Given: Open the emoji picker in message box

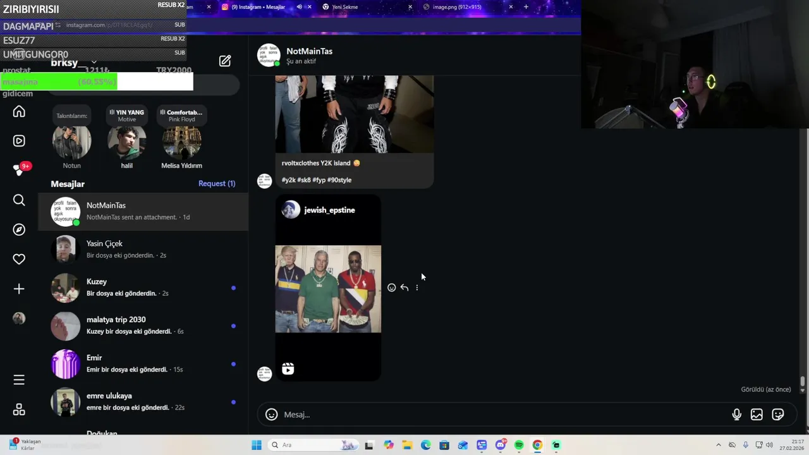Looking at the screenshot, I should point(271,415).
